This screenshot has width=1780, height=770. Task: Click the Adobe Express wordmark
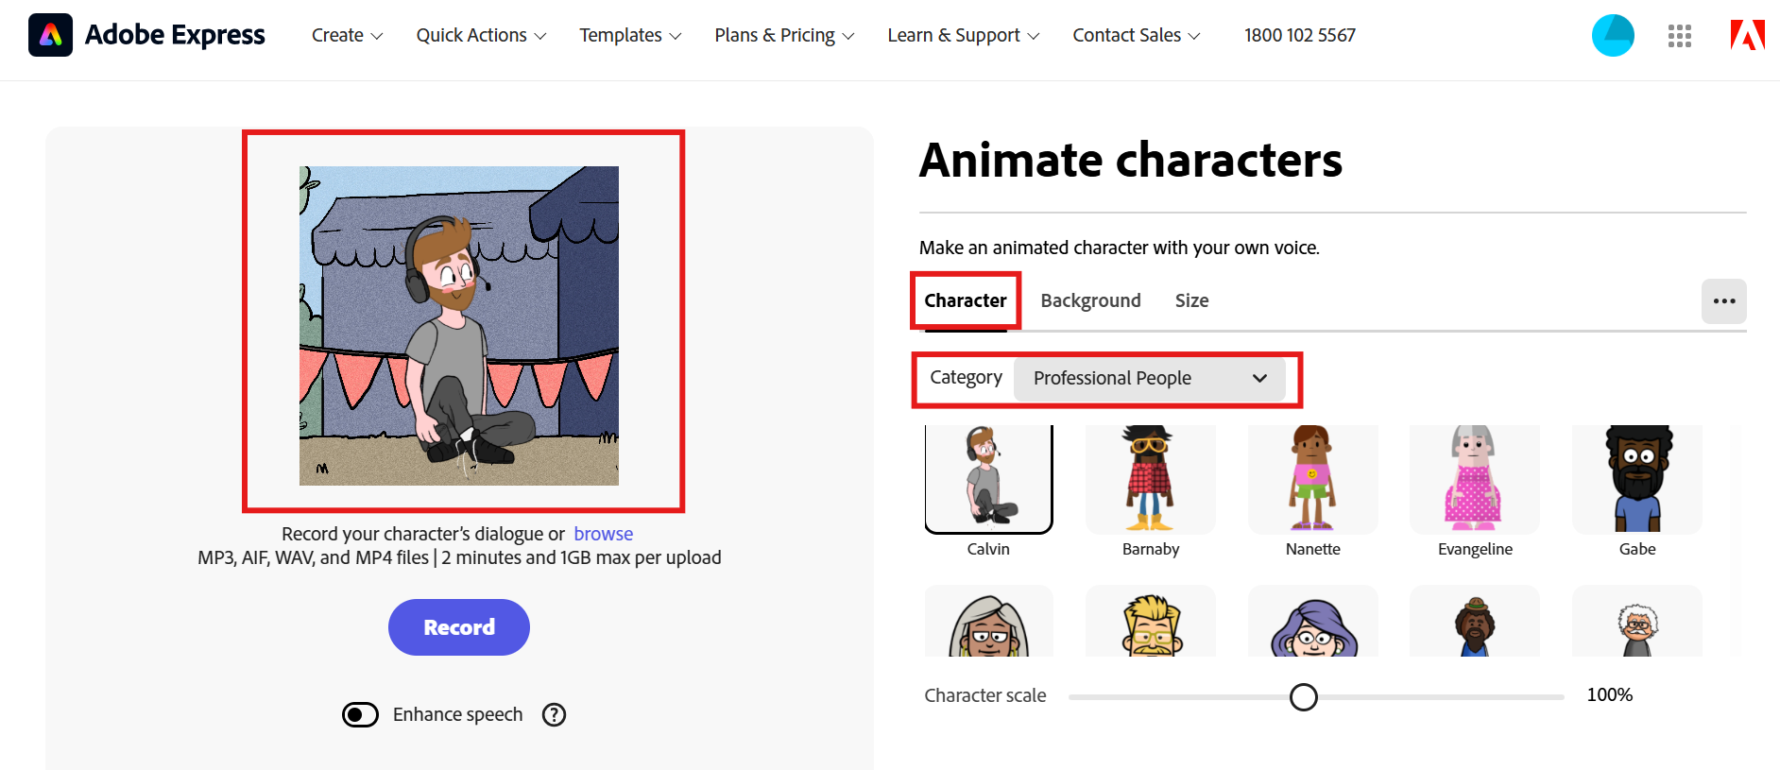pyautogui.click(x=175, y=35)
